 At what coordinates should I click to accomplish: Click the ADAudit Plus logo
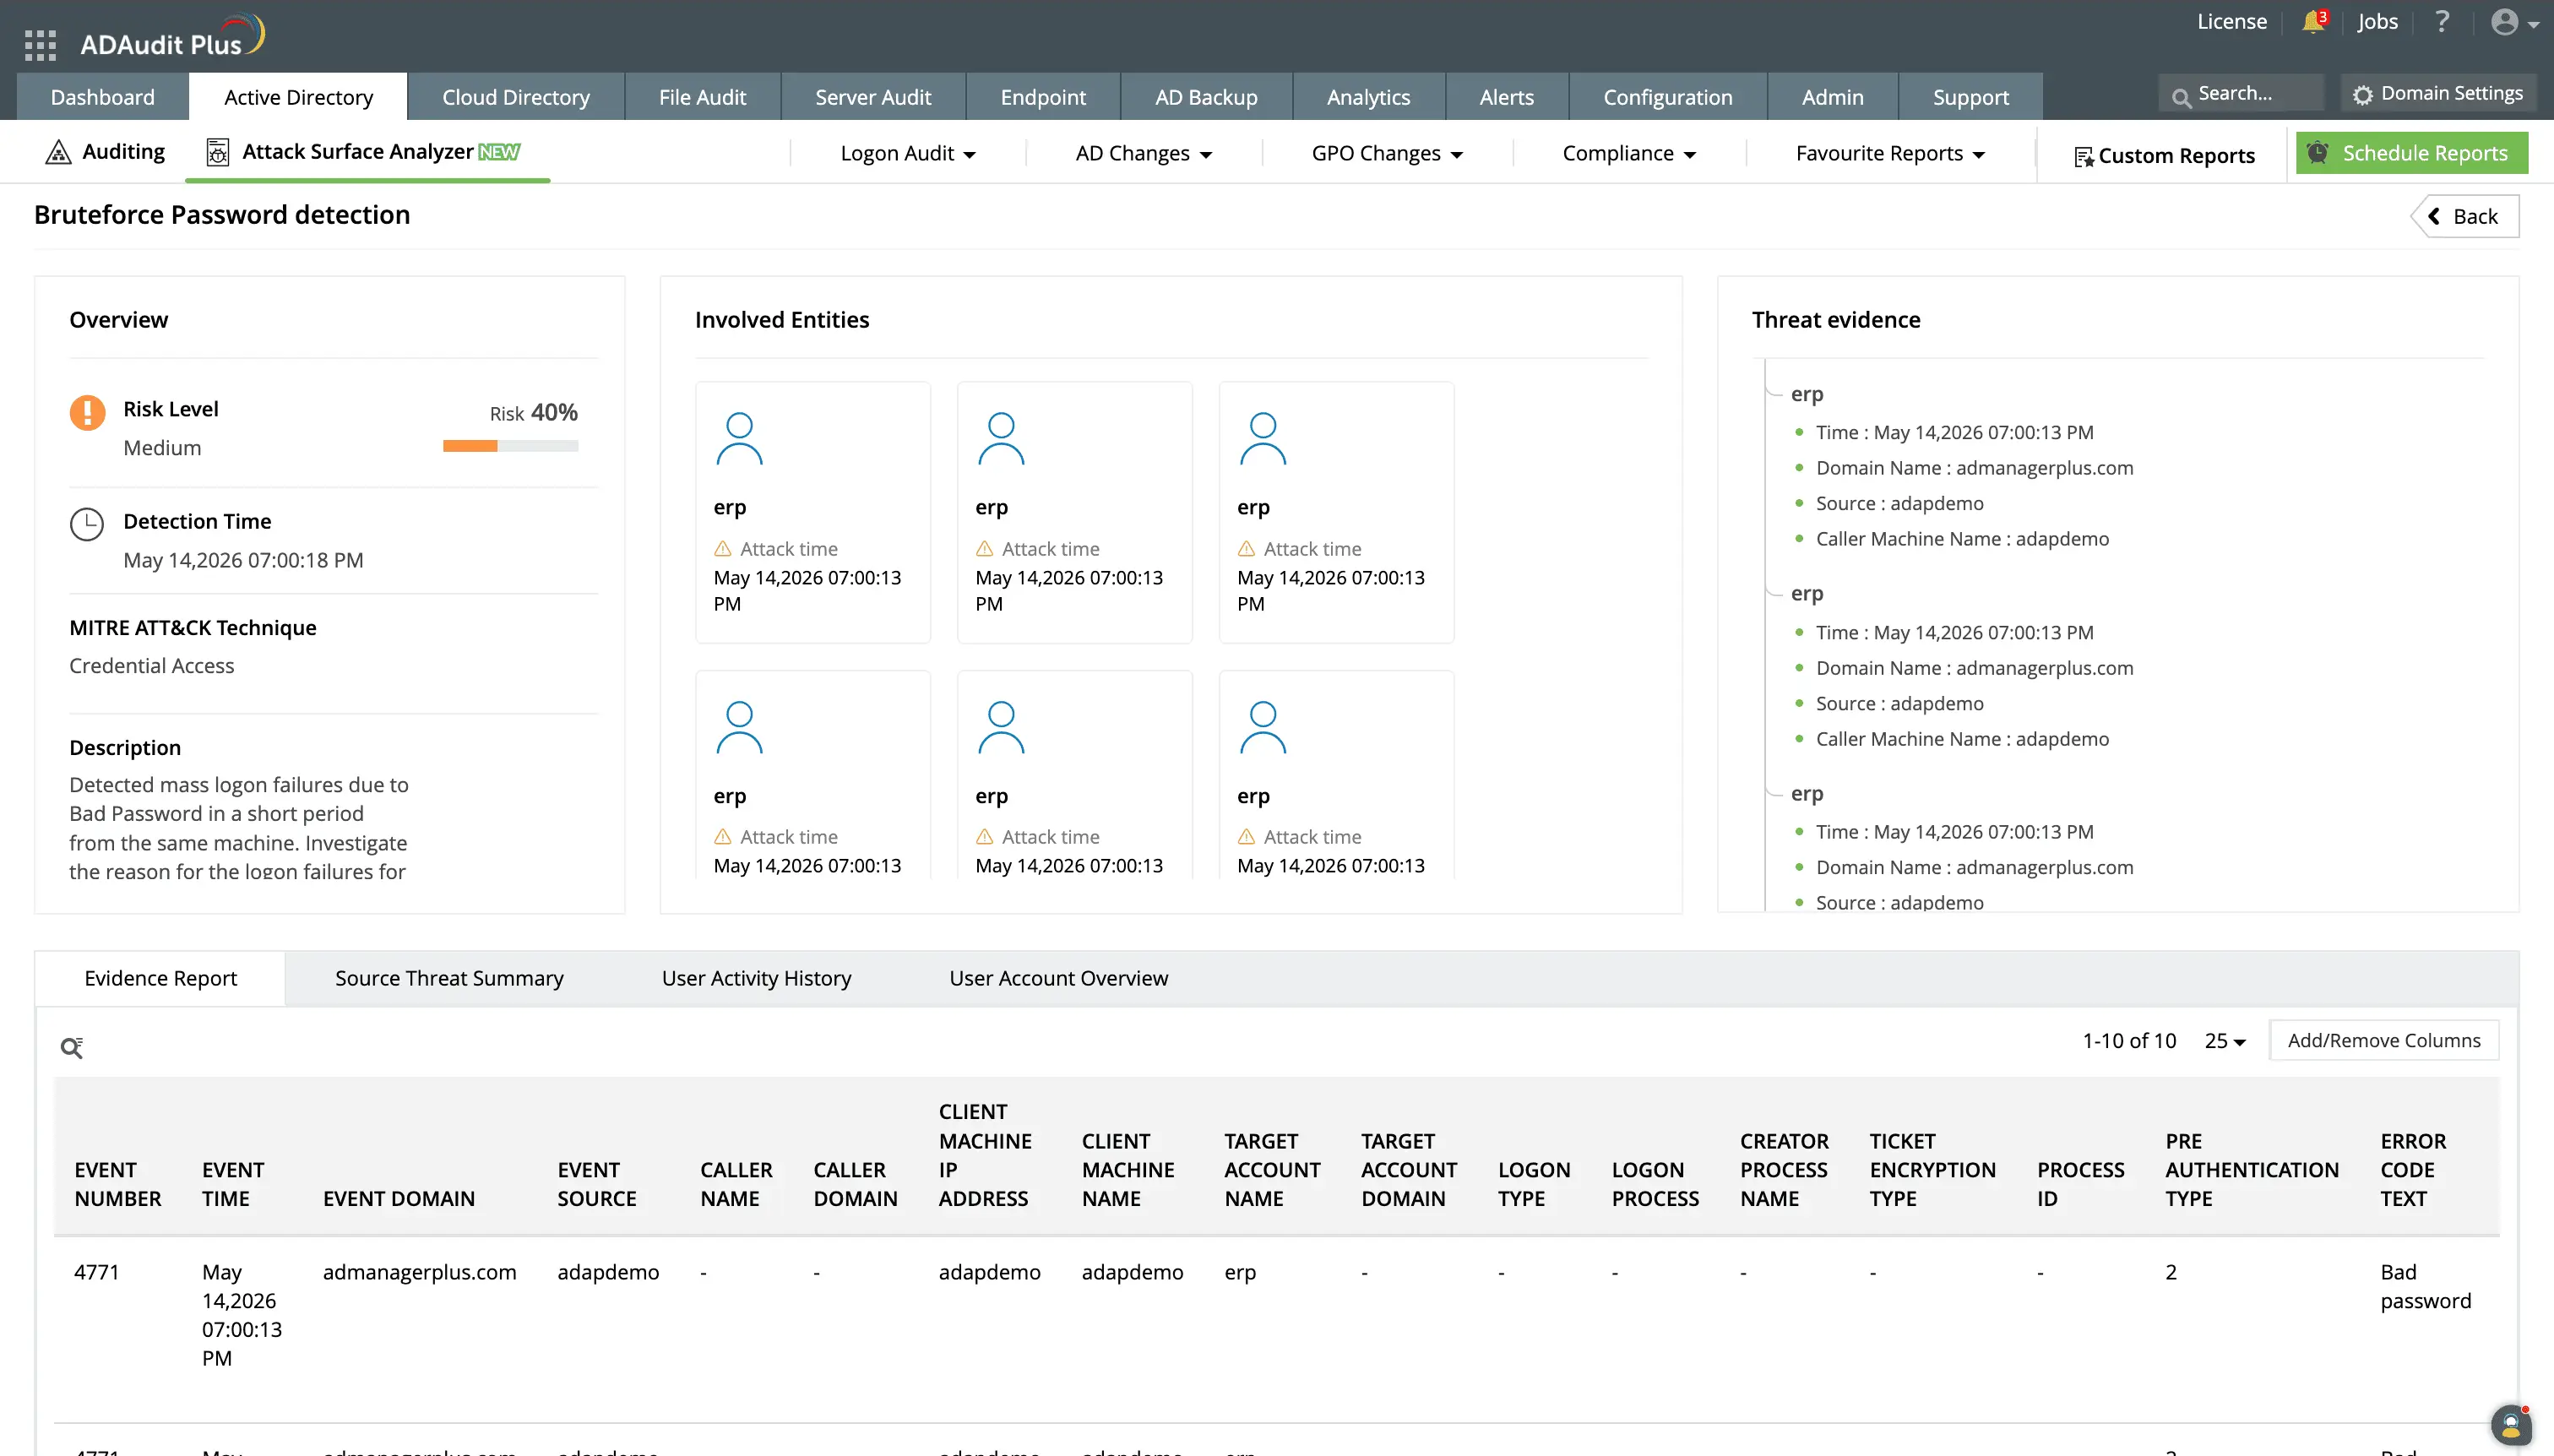pyautogui.click(x=172, y=37)
